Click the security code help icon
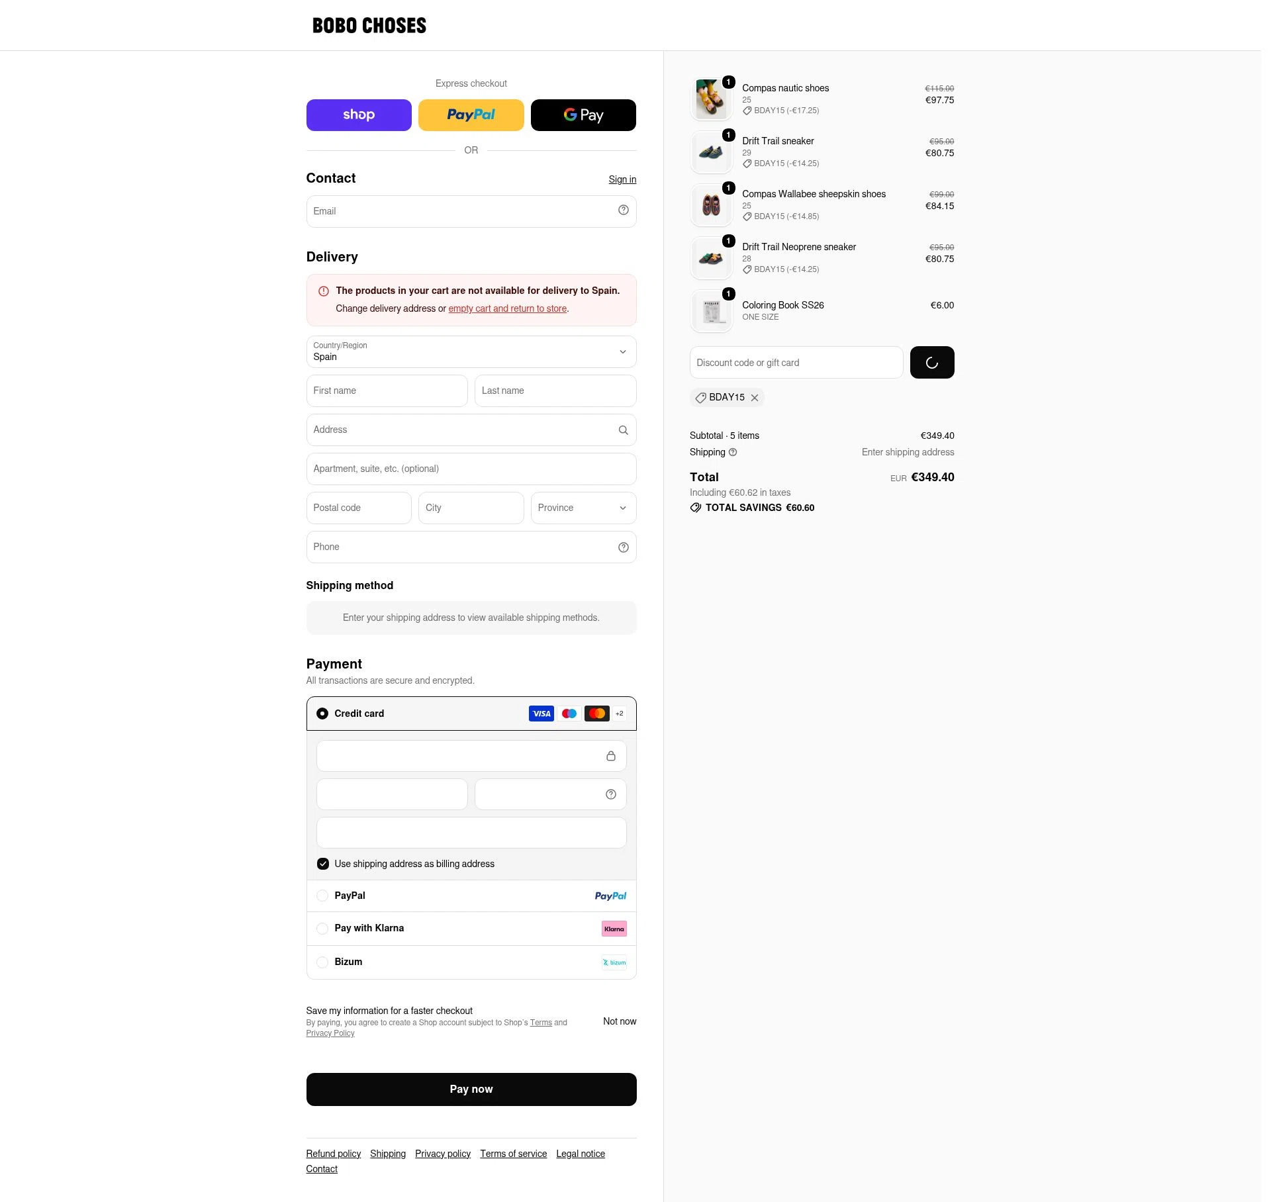The image size is (1271, 1202). 611,794
